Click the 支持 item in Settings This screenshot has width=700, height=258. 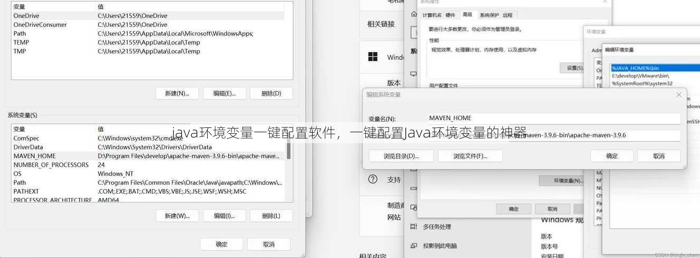(x=394, y=180)
